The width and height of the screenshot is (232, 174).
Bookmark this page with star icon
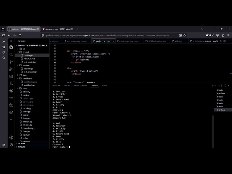(x=185, y=36)
